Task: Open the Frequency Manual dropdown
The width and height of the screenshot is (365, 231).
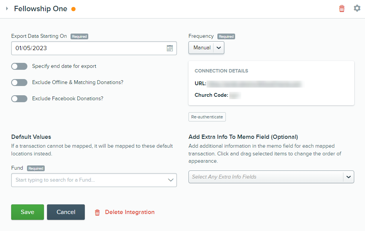Action: coord(206,48)
